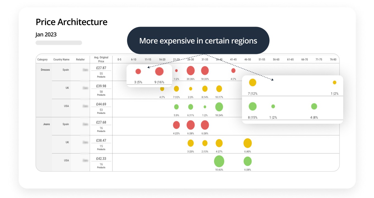Click the Retailer column header

80,59
